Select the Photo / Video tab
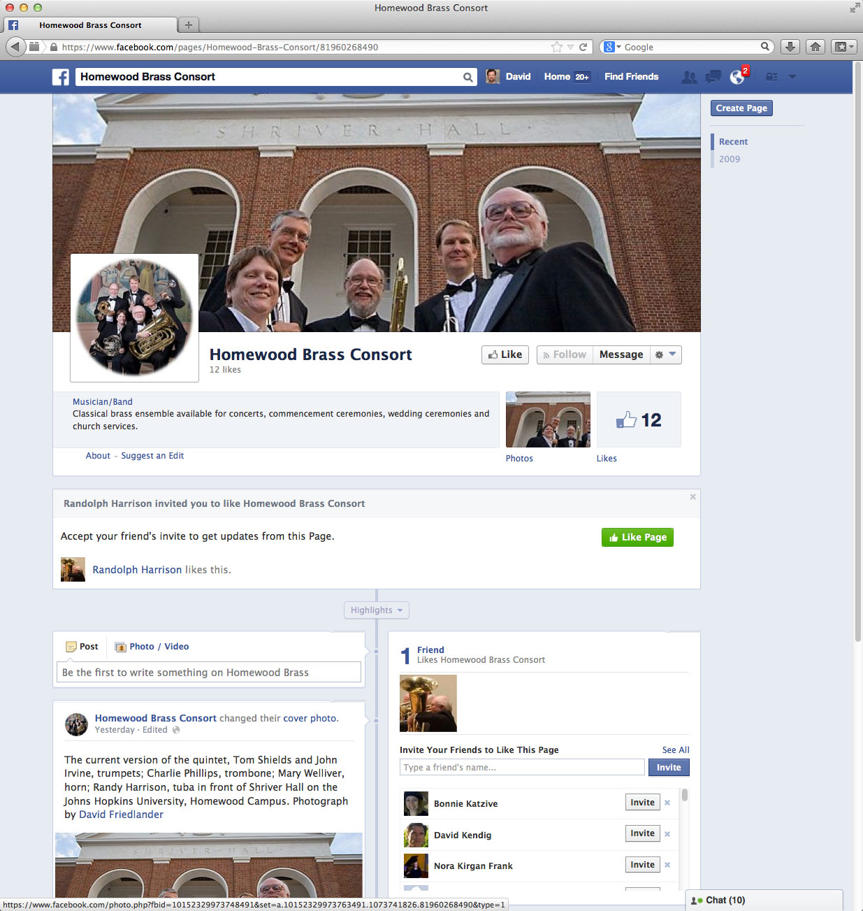The height and width of the screenshot is (911, 863). (152, 647)
